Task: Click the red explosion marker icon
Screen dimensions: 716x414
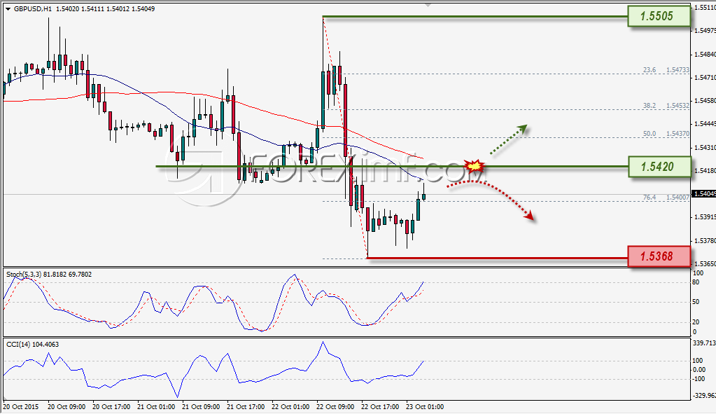Action: (x=475, y=165)
